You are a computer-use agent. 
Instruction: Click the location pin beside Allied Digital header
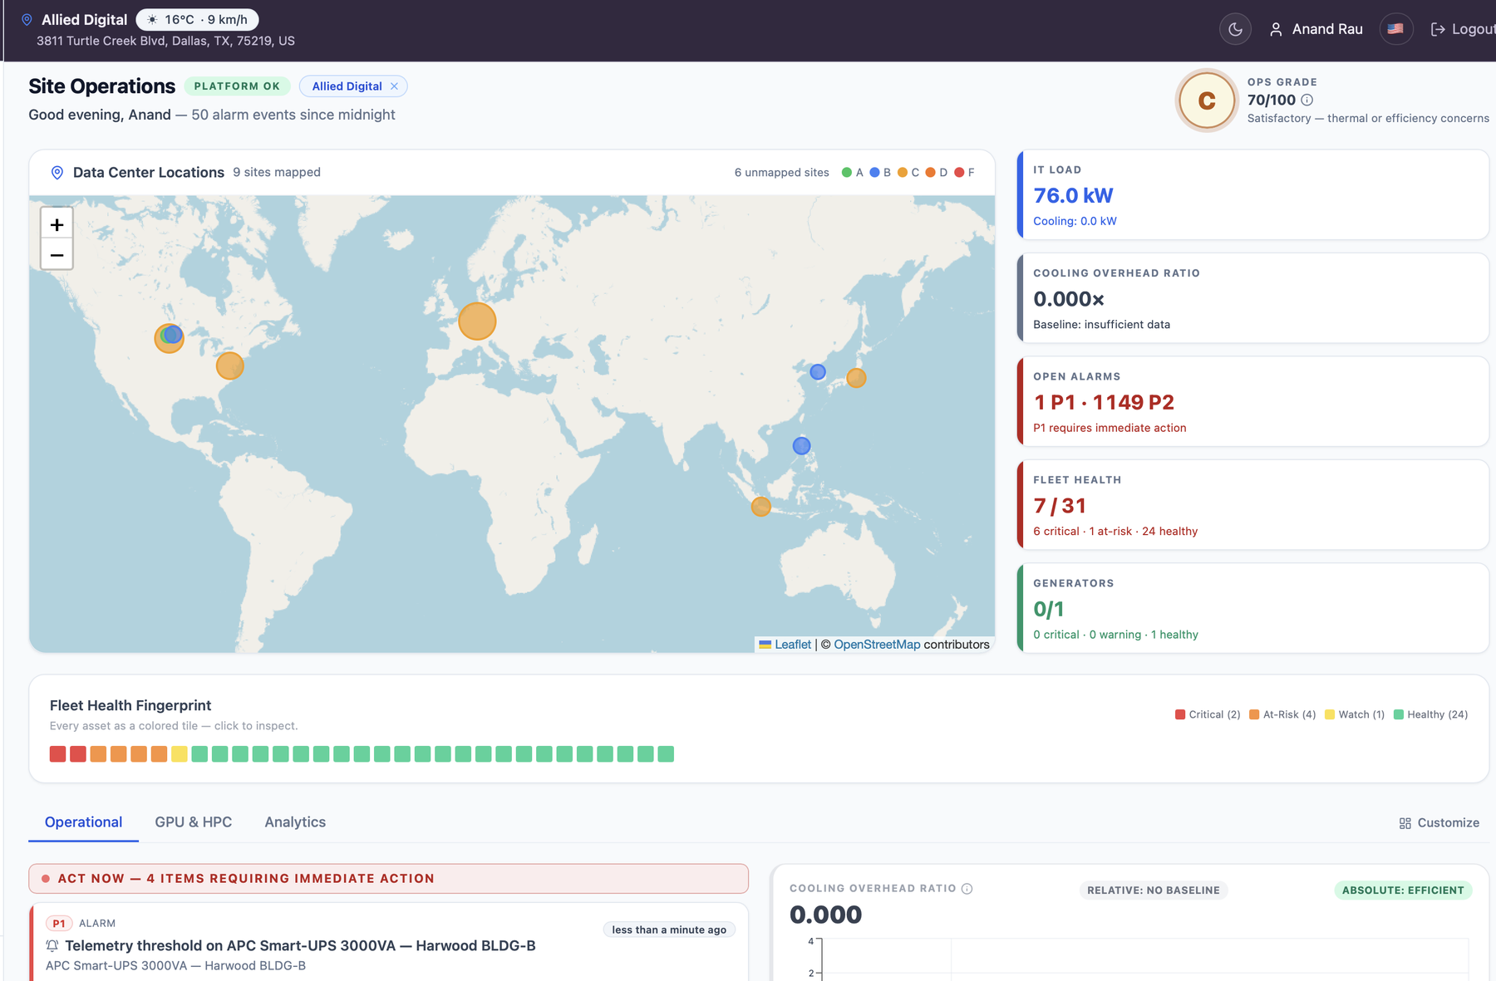click(27, 19)
